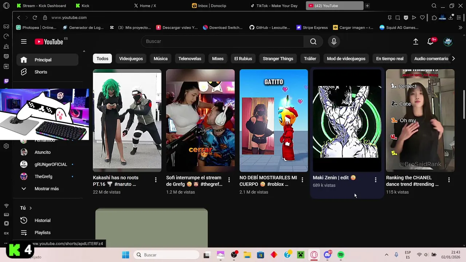Screen dimensions: 466x262
Task: Open options for Sofi interrumpe el stream video
Action: pos(229,180)
